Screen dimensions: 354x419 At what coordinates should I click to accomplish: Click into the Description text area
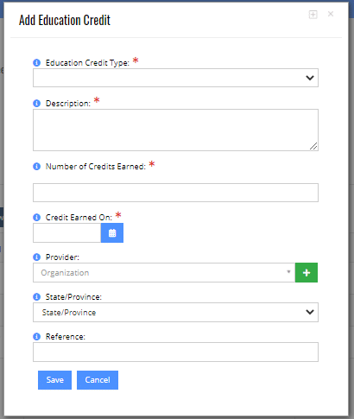(175, 130)
